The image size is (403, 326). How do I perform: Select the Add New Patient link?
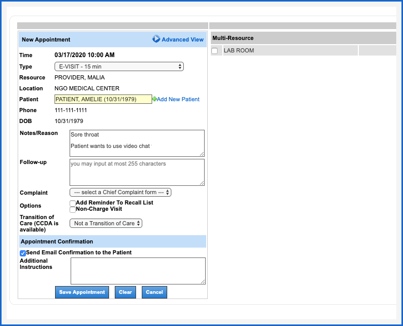178,99
